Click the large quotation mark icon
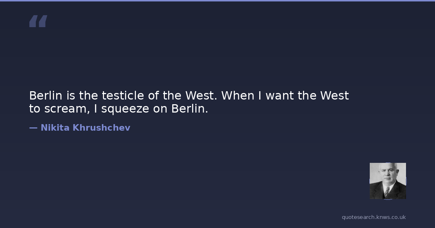Image resolution: width=435 pixels, height=228 pixels. click(38, 21)
